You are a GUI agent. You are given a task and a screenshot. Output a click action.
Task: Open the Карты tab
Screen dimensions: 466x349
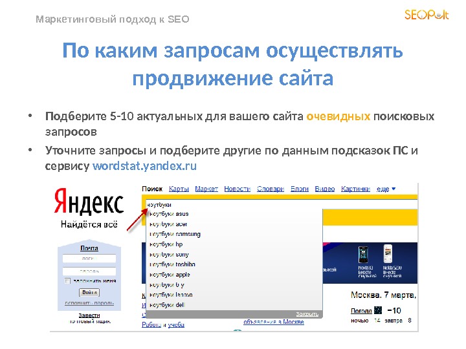point(179,189)
